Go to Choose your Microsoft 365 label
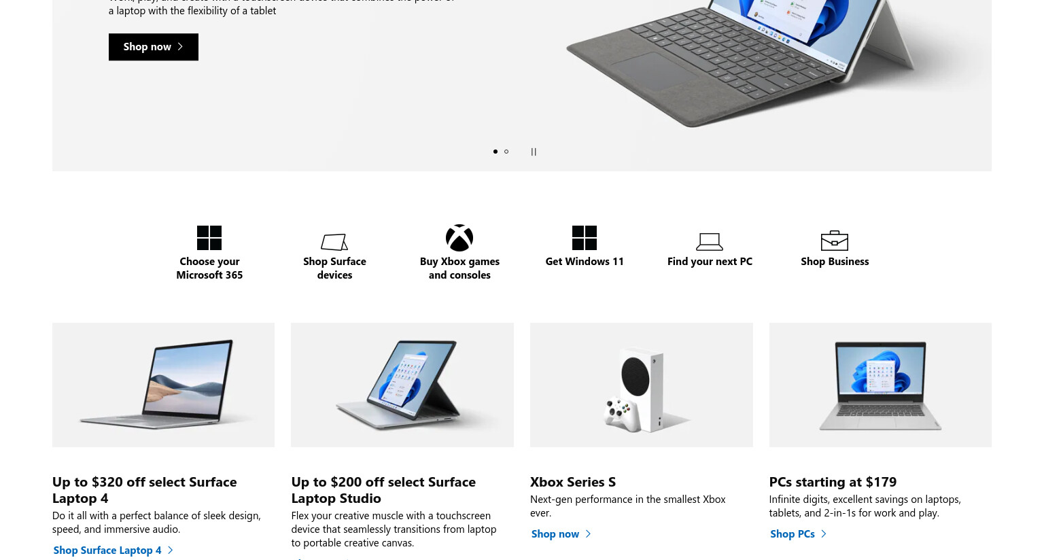 pos(209,268)
